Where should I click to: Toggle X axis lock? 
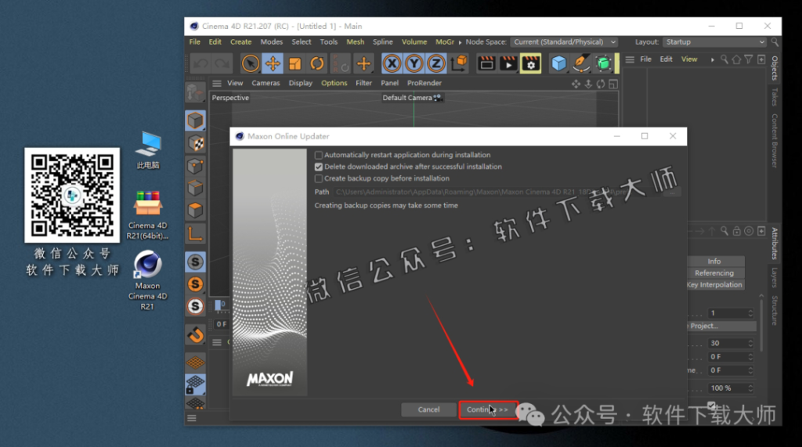point(392,63)
